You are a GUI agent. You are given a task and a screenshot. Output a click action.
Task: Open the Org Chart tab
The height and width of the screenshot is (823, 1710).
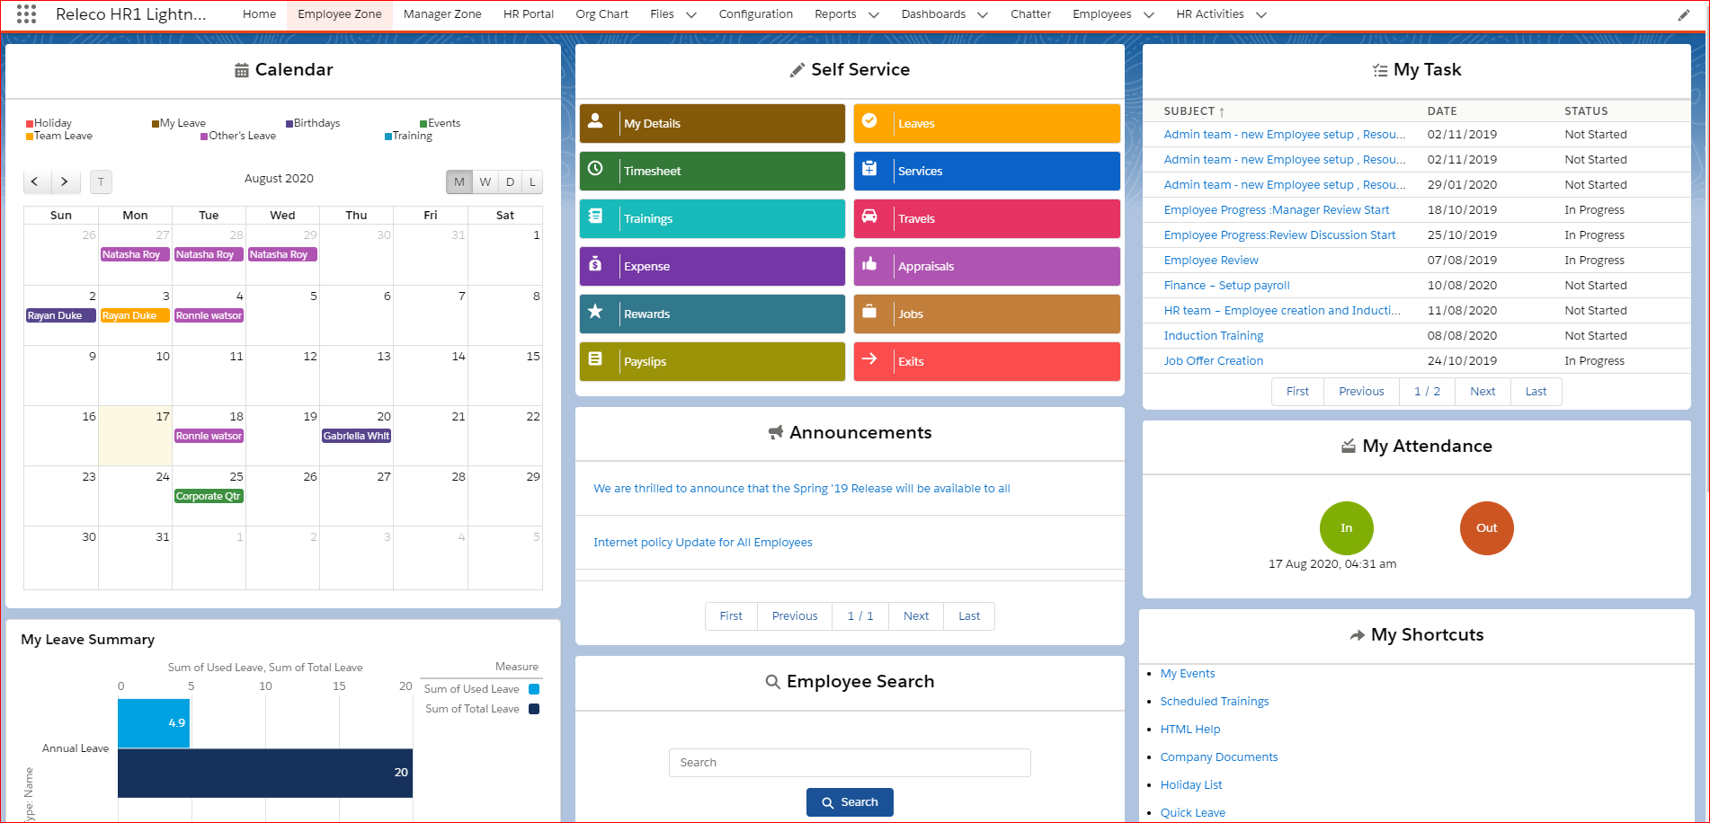601,14
